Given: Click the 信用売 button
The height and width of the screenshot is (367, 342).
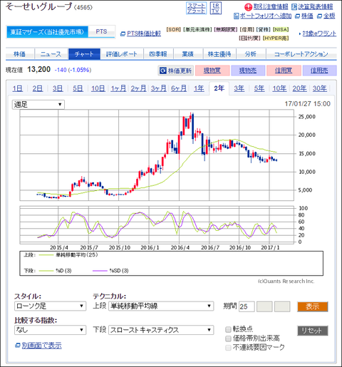Looking at the screenshot, I should pos(319,71).
